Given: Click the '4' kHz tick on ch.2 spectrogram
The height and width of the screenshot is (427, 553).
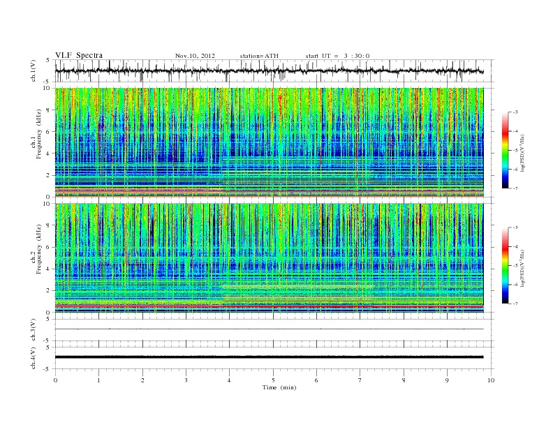Looking at the screenshot, I should coord(48,269).
